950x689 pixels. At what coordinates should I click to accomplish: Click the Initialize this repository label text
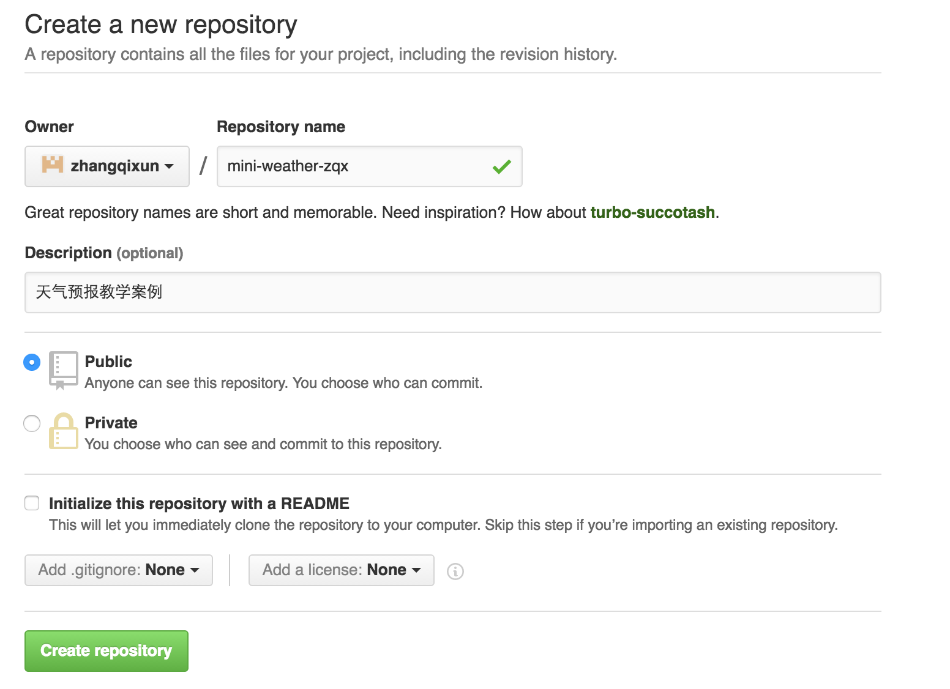pyautogui.click(x=199, y=504)
